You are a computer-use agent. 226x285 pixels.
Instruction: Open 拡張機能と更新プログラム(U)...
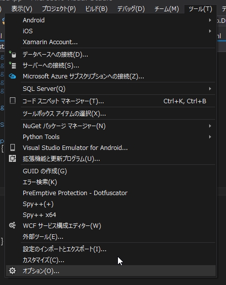111,158
